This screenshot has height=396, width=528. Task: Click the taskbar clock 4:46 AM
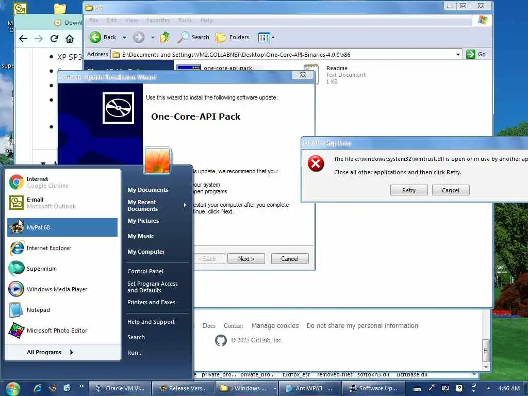pyautogui.click(x=509, y=388)
